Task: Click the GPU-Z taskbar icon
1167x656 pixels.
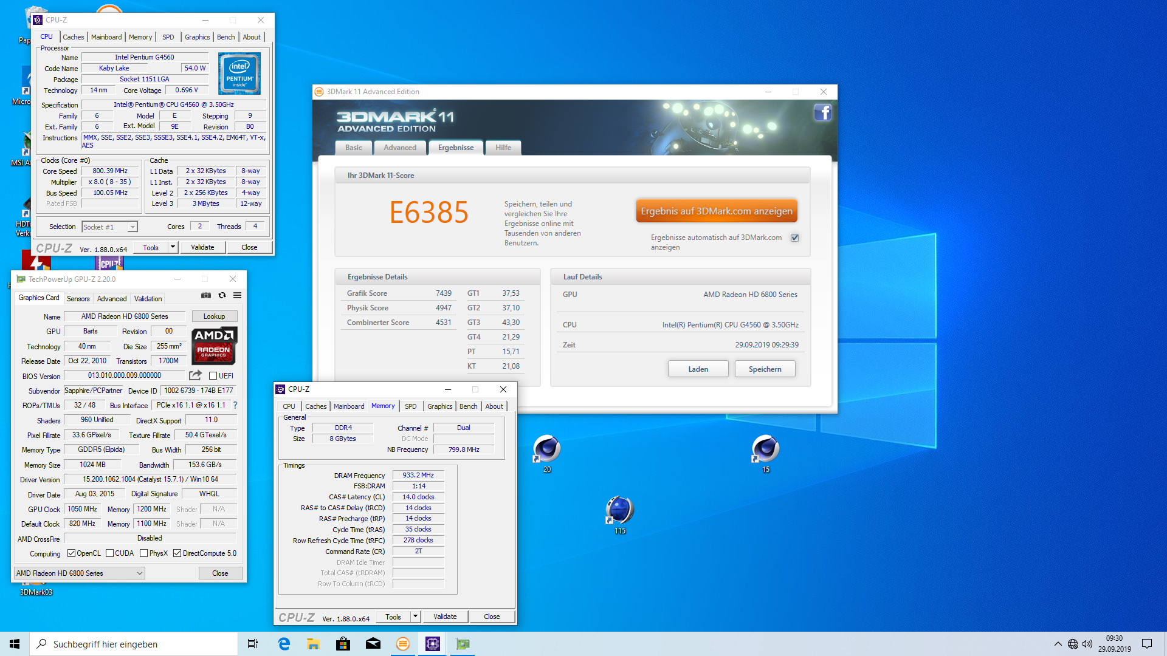Action: click(463, 644)
